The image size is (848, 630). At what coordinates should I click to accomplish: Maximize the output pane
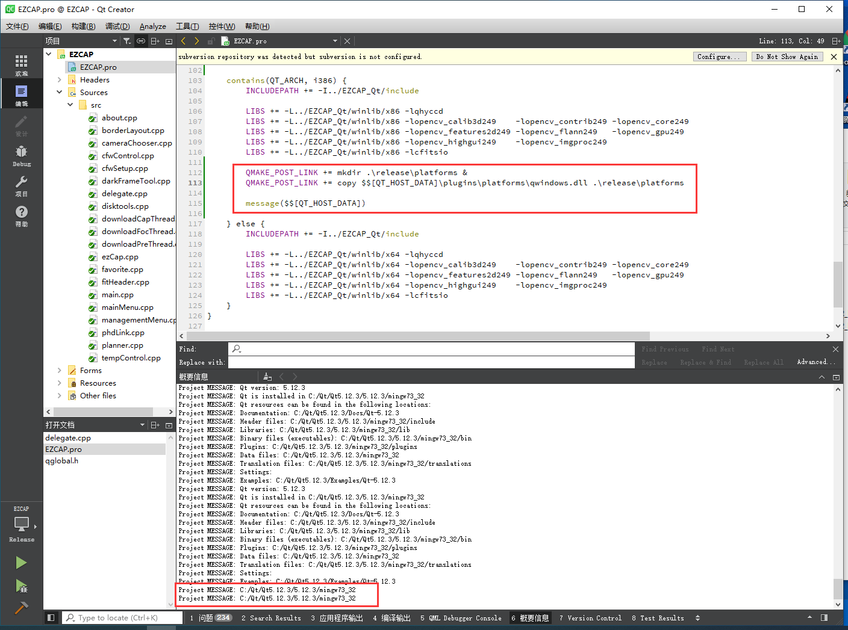pyautogui.click(x=836, y=377)
